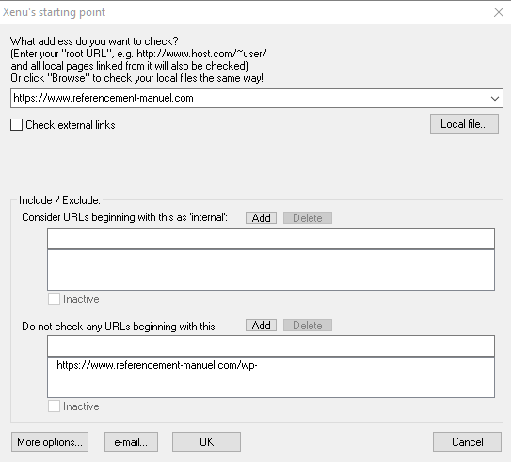Click the e-mail... button
This screenshot has height=462, width=511.
coord(131,442)
